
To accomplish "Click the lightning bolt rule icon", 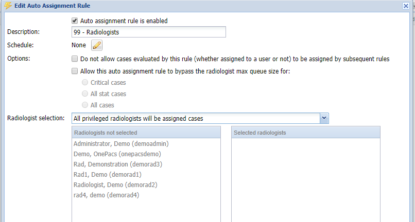I will (x=8, y=6).
